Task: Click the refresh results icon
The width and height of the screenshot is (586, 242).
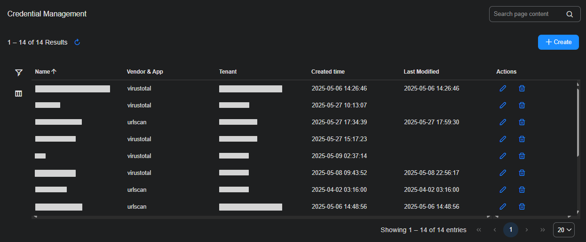Action: coord(78,42)
